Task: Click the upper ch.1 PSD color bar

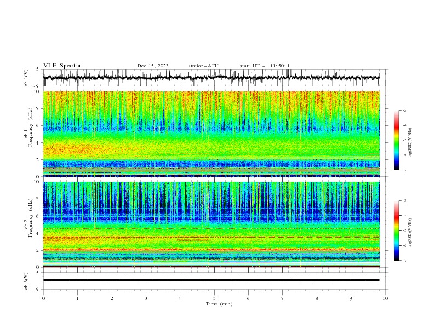Action: tap(396, 140)
